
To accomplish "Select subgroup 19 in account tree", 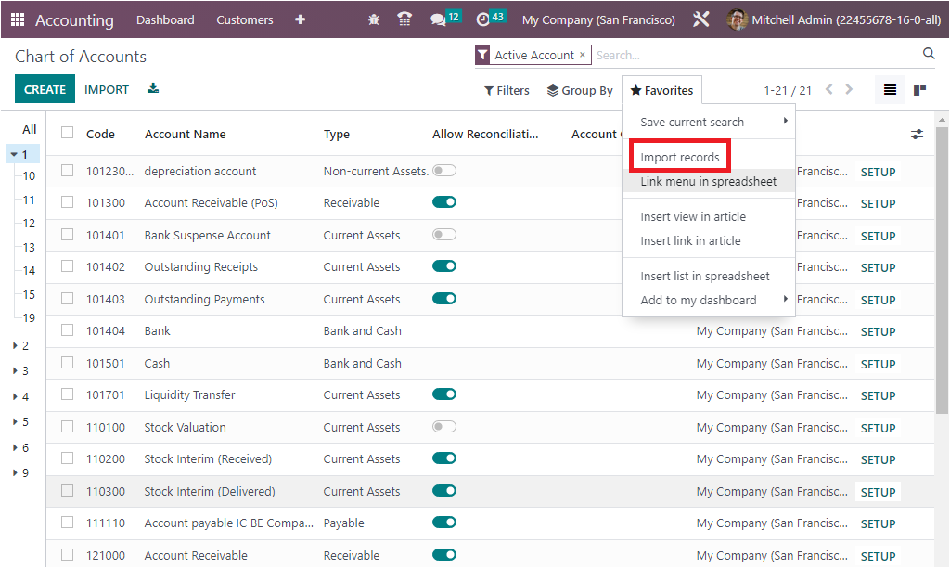I will coord(29,317).
